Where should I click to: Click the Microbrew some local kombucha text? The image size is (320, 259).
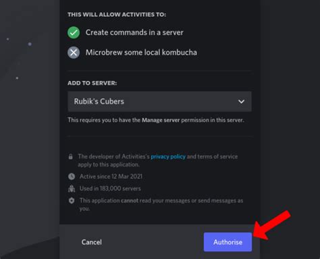pyautogui.click(x=141, y=53)
